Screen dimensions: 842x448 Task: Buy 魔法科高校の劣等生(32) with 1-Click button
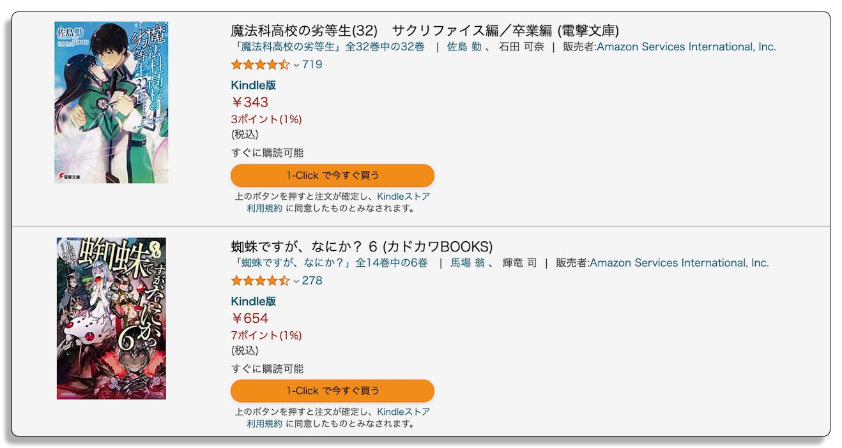[332, 175]
